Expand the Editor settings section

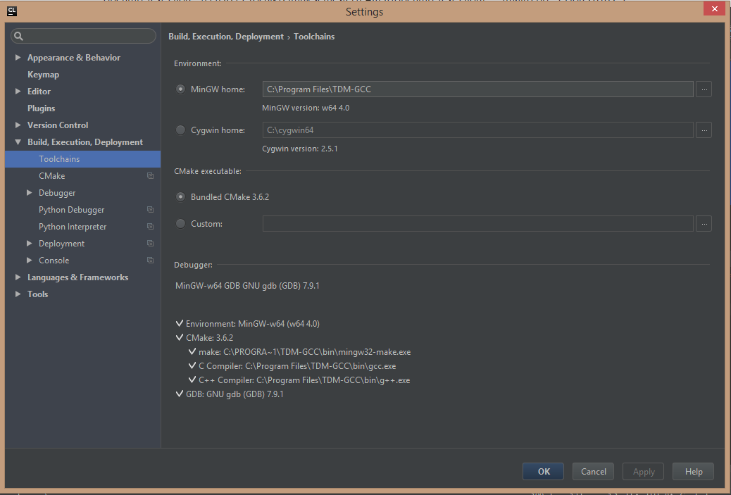18,92
